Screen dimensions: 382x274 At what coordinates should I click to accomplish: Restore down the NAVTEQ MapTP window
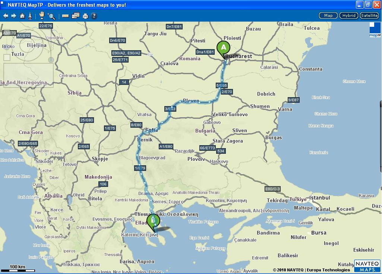368,4
